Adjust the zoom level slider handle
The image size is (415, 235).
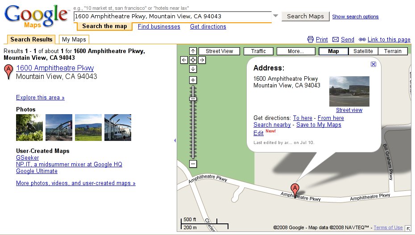193,99
